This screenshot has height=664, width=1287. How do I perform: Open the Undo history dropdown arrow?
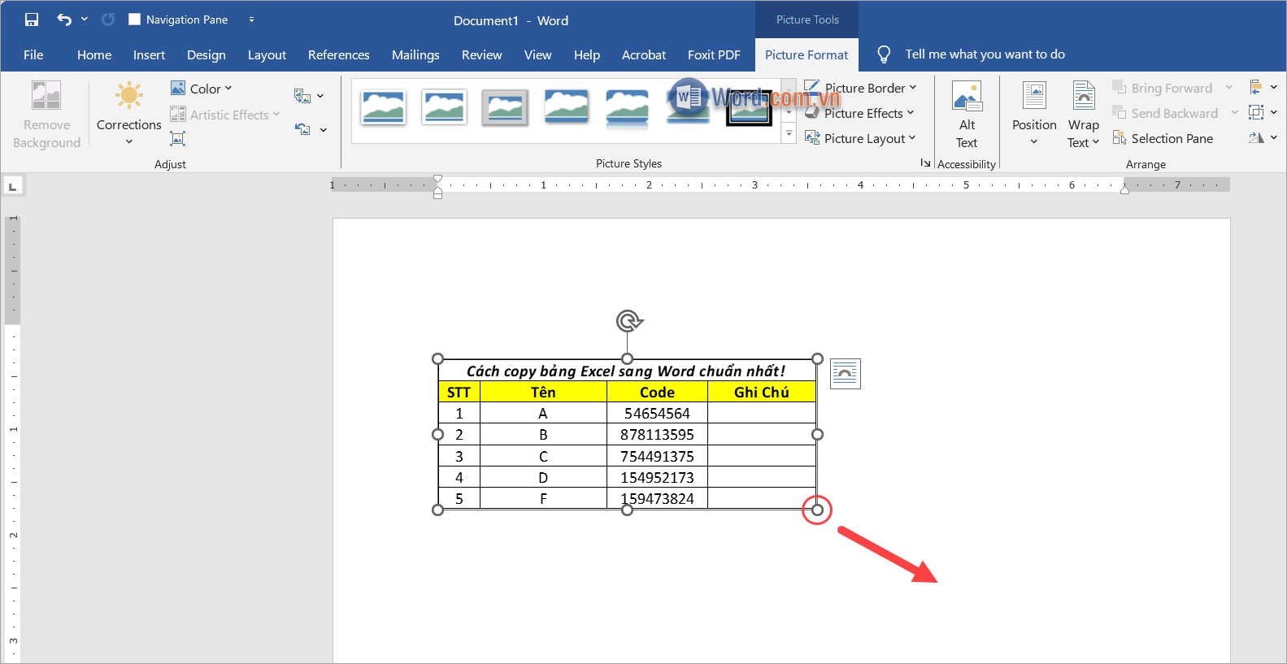[x=85, y=20]
